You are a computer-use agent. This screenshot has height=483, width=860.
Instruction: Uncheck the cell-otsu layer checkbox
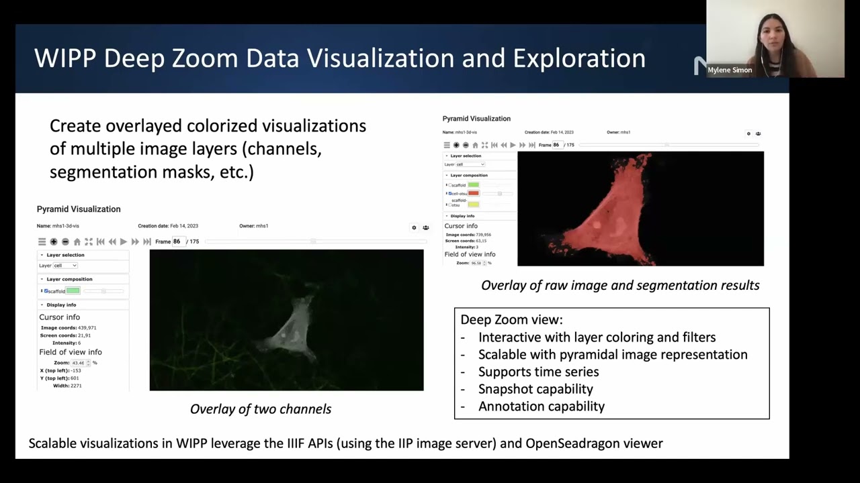pyautogui.click(x=449, y=193)
